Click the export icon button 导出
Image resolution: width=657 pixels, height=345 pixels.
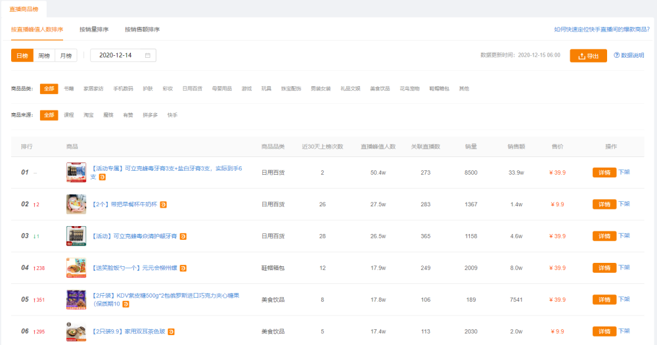[588, 56]
